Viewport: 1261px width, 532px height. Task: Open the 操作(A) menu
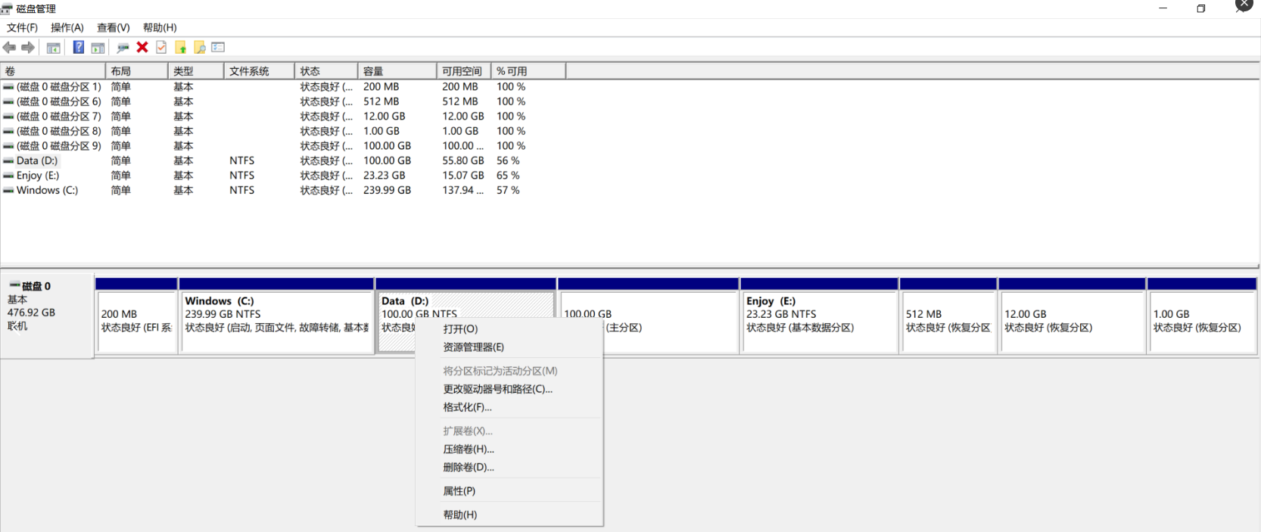[x=67, y=28]
